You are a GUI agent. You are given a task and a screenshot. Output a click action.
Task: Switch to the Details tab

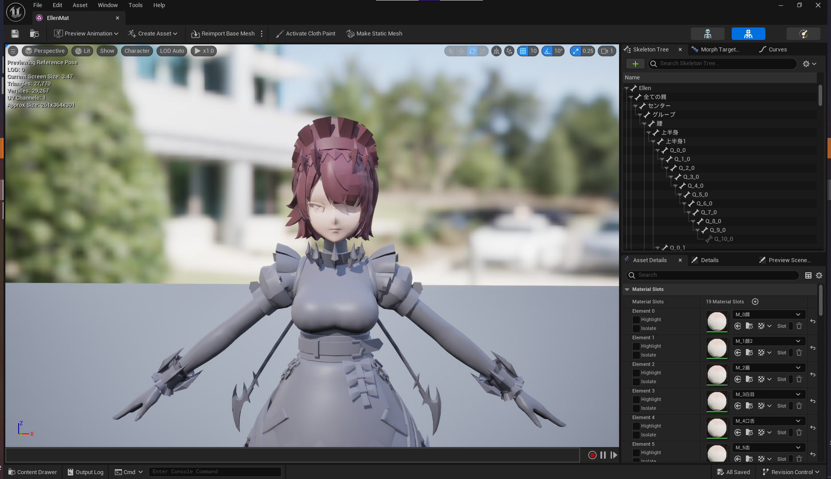tap(705, 260)
